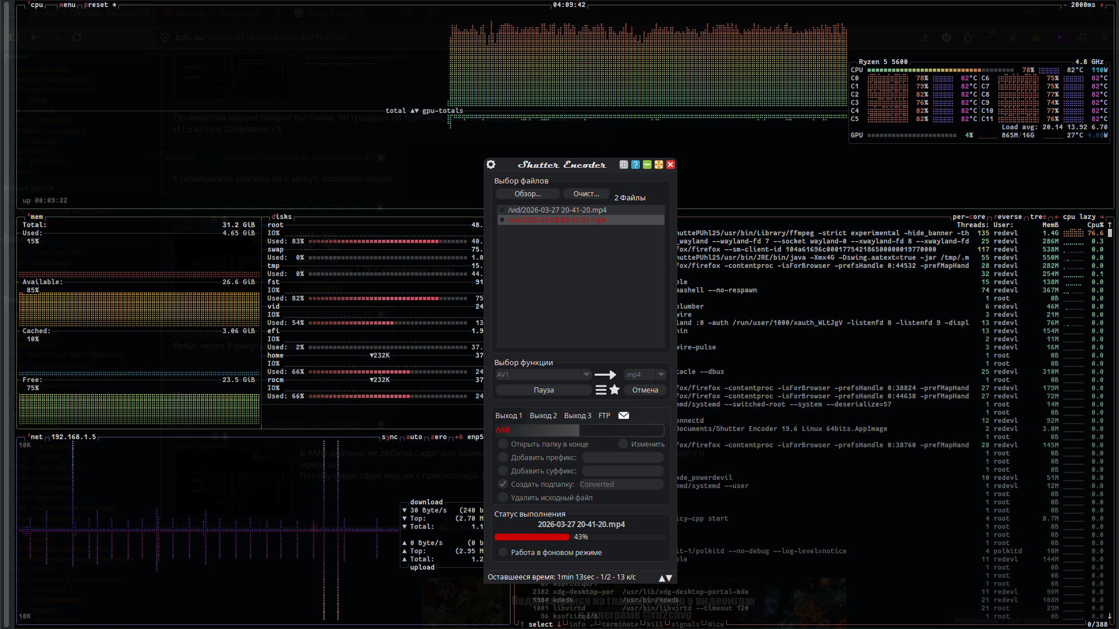This screenshot has height=629, width=1119.
Task: Open the .mp4 extension dropdown
Action: pyautogui.click(x=660, y=374)
